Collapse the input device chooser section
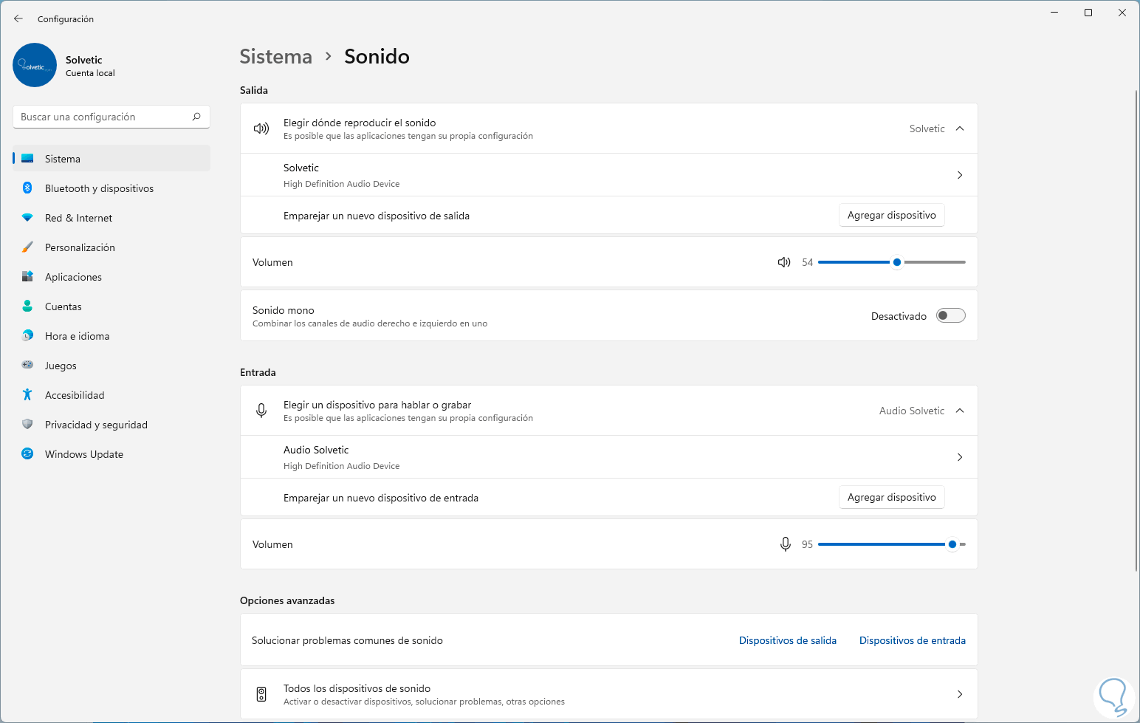Image resolution: width=1140 pixels, height=723 pixels. coord(960,411)
